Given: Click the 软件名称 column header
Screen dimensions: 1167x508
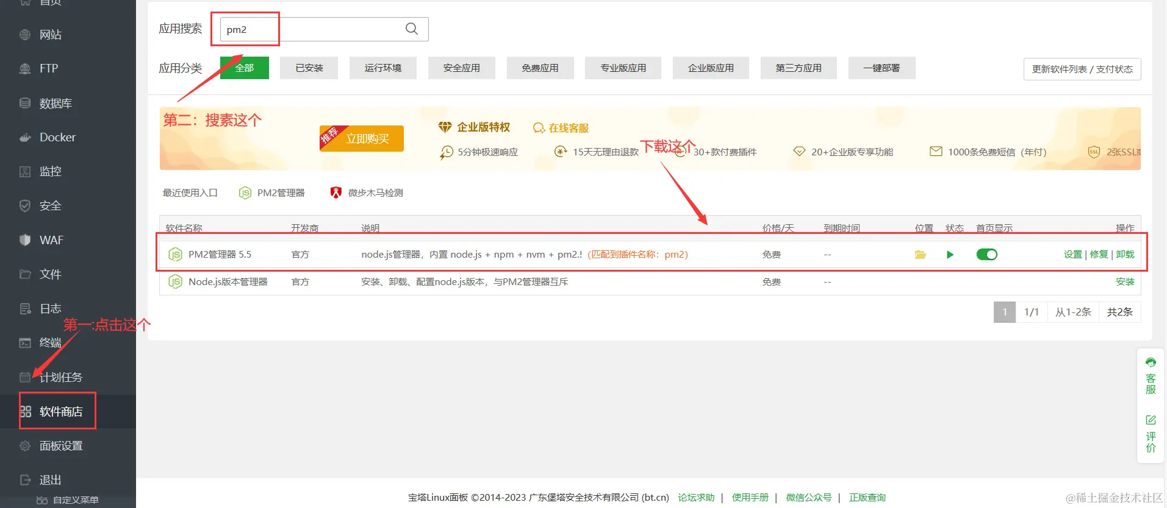Looking at the screenshot, I should (184, 228).
